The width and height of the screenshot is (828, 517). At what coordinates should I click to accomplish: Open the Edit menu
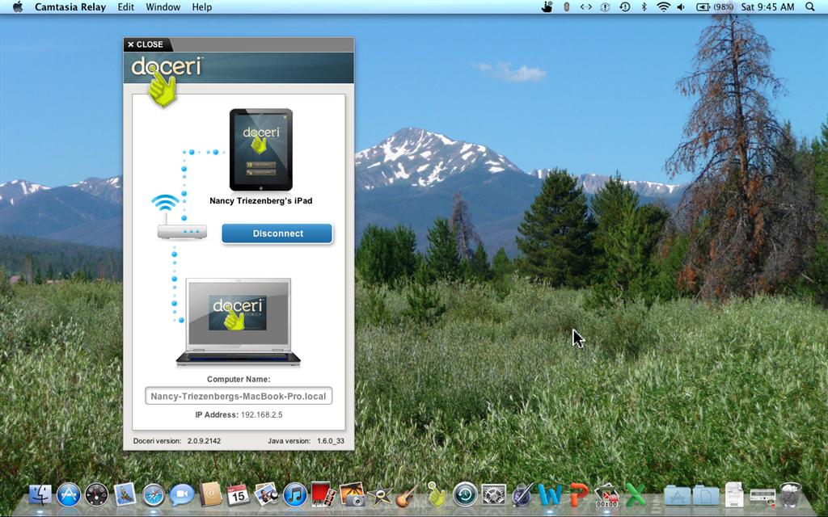pos(125,6)
